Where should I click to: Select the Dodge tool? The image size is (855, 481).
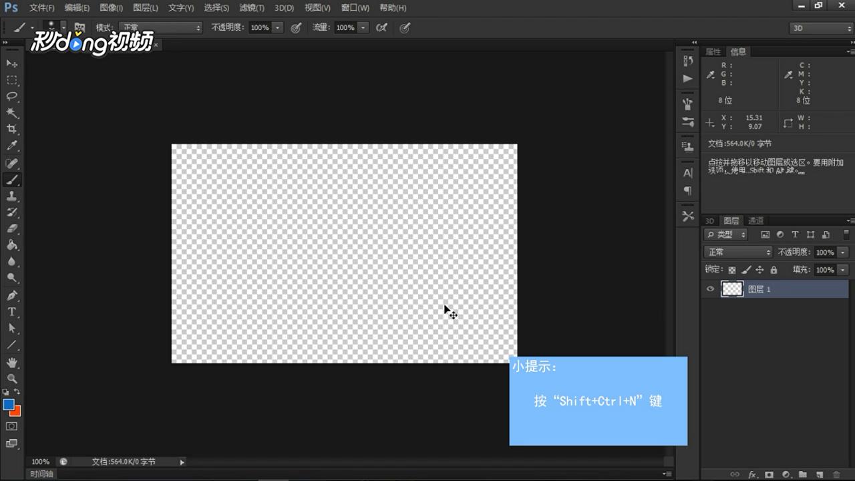[12, 278]
